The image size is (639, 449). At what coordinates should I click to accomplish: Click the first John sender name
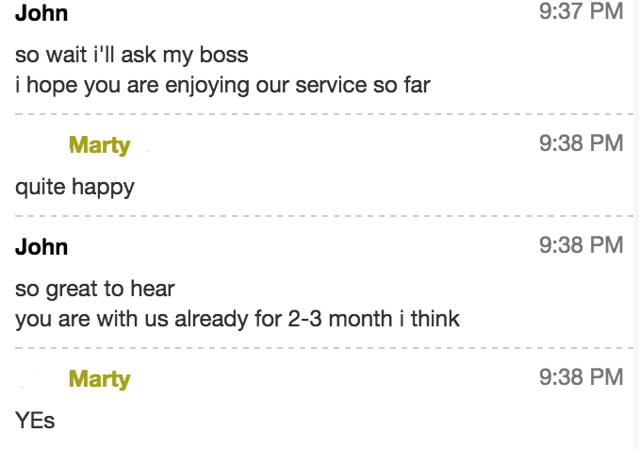pyautogui.click(x=41, y=13)
